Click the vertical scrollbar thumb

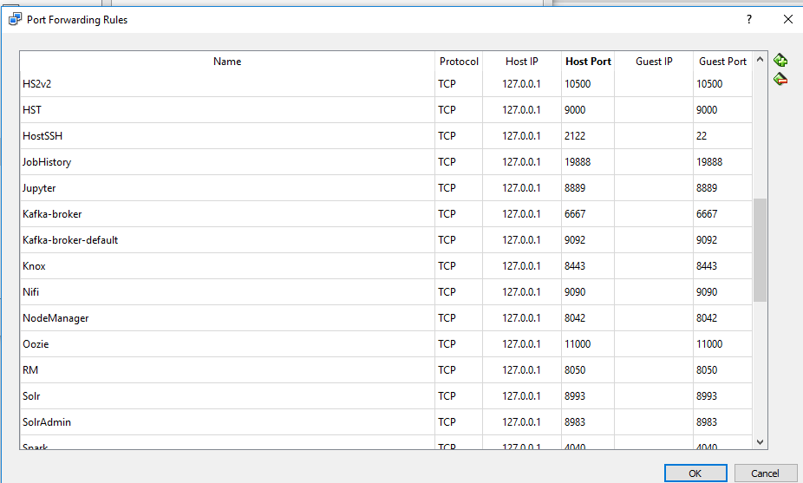[760, 250]
